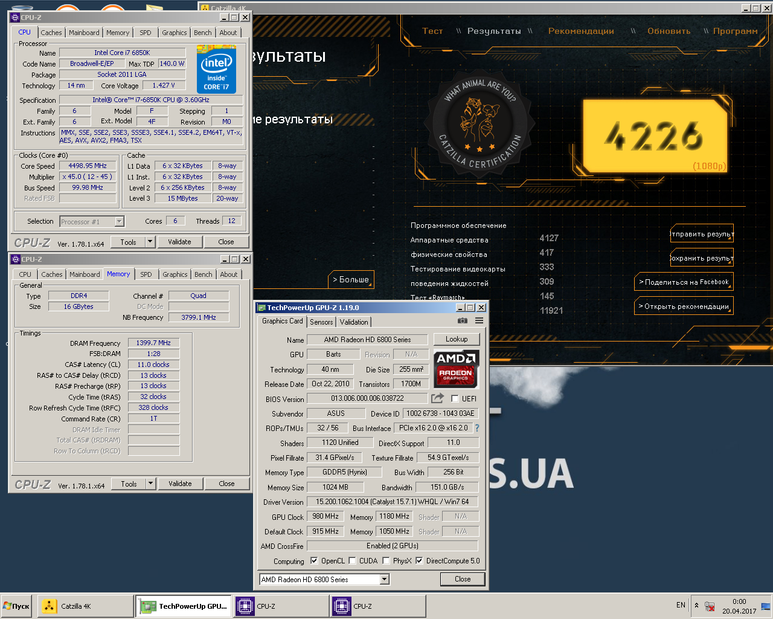This screenshot has width=773, height=619.
Task: Click the GPU-Z Close button
Action: [x=463, y=579]
